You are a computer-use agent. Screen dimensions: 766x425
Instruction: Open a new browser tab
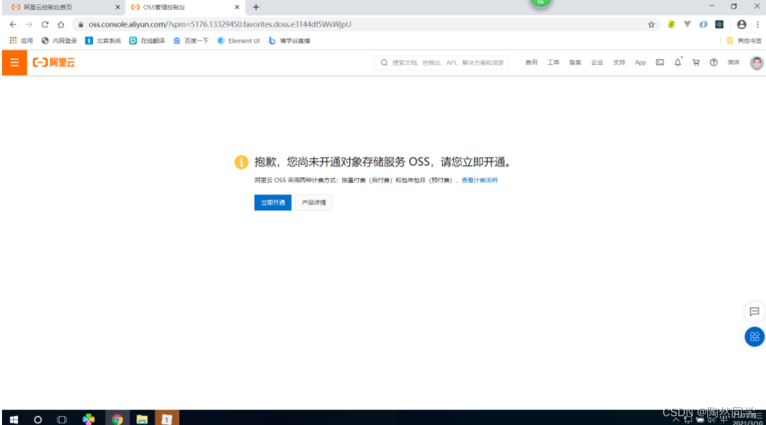[256, 7]
